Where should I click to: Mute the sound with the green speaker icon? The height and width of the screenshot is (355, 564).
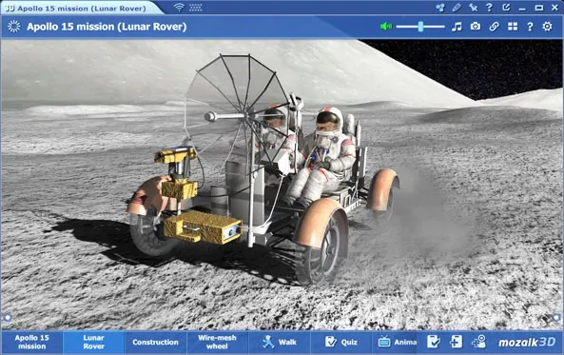tap(386, 27)
